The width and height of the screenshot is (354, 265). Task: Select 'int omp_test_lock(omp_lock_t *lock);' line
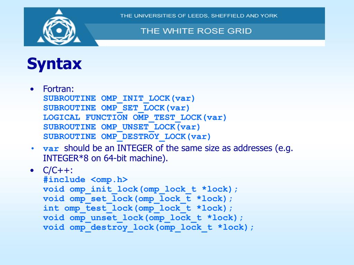click(x=138, y=208)
